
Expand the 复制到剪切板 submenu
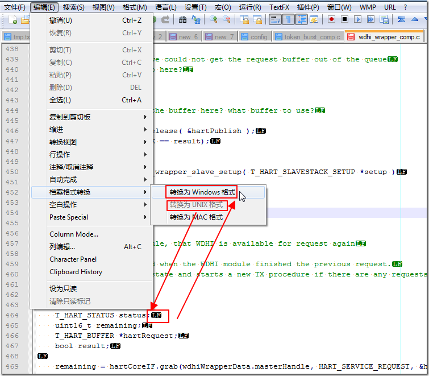click(x=92, y=117)
